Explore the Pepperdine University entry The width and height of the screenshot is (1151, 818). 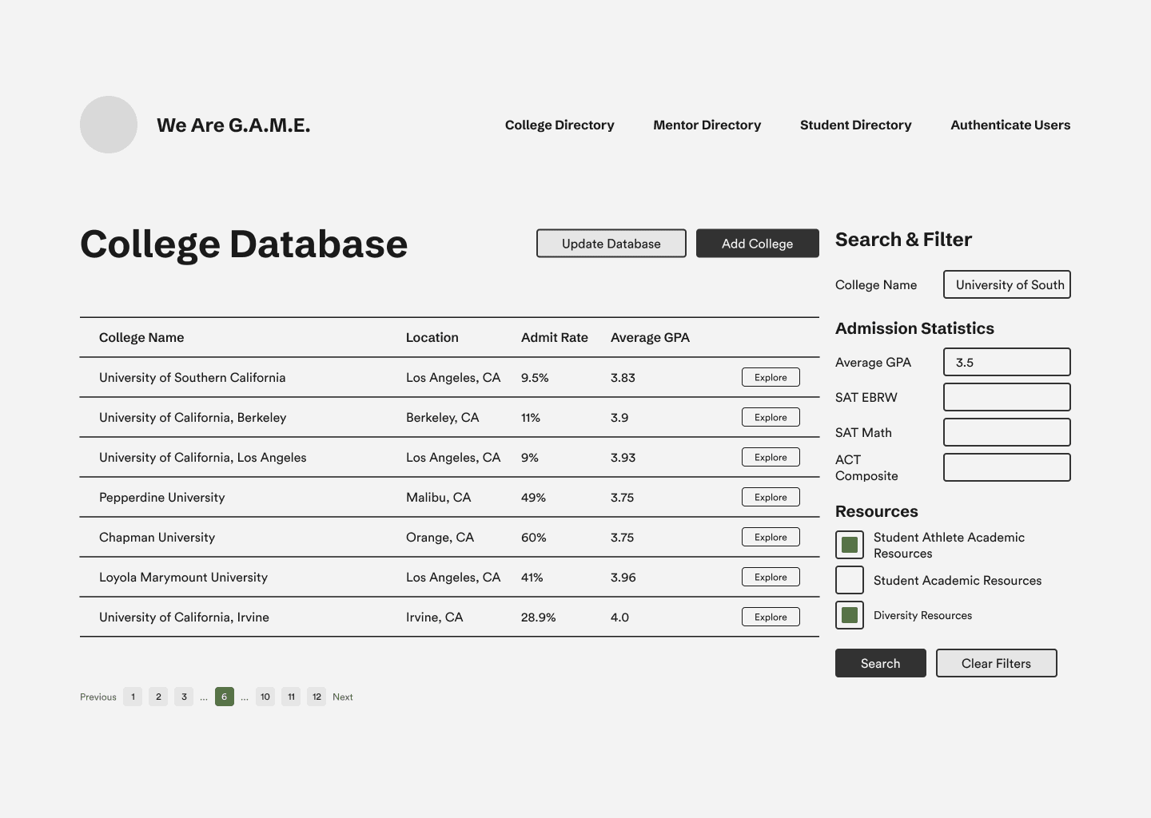pyautogui.click(x=771, y=497)
